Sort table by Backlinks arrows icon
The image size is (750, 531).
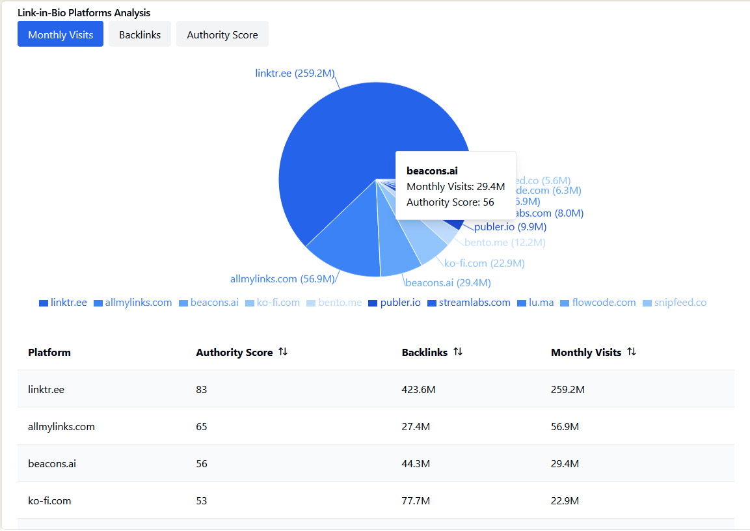point(458,351)
